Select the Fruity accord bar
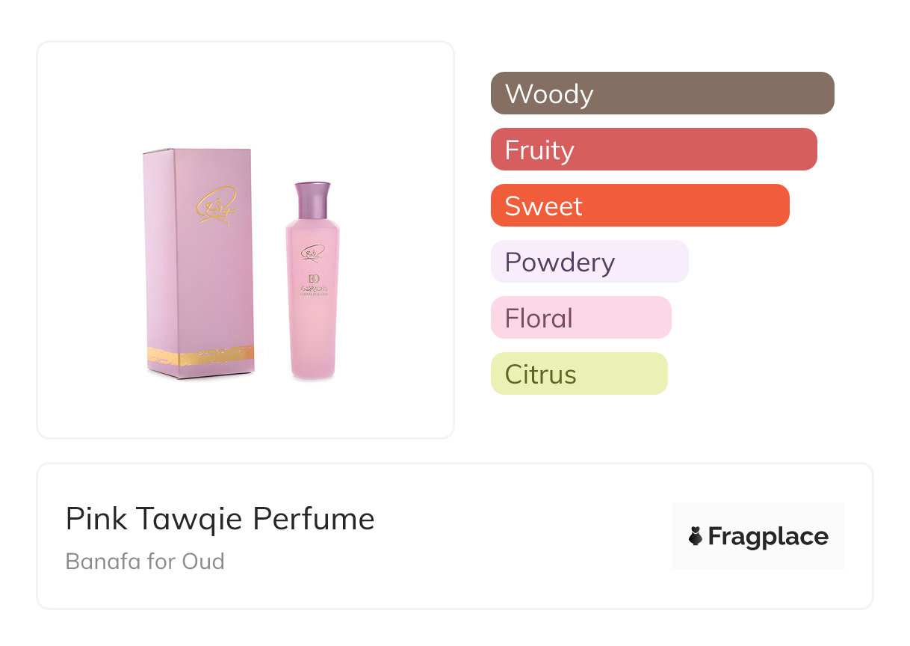 654,150
